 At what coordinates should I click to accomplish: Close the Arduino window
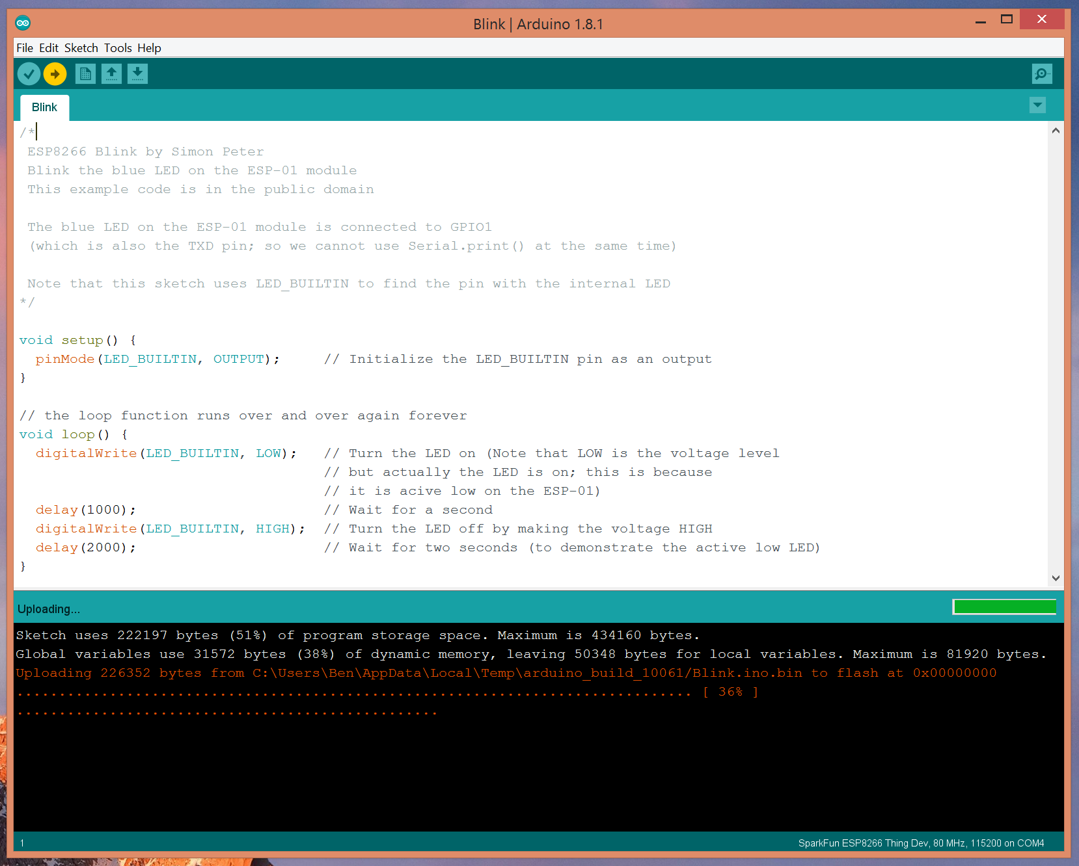point(1042,20)
